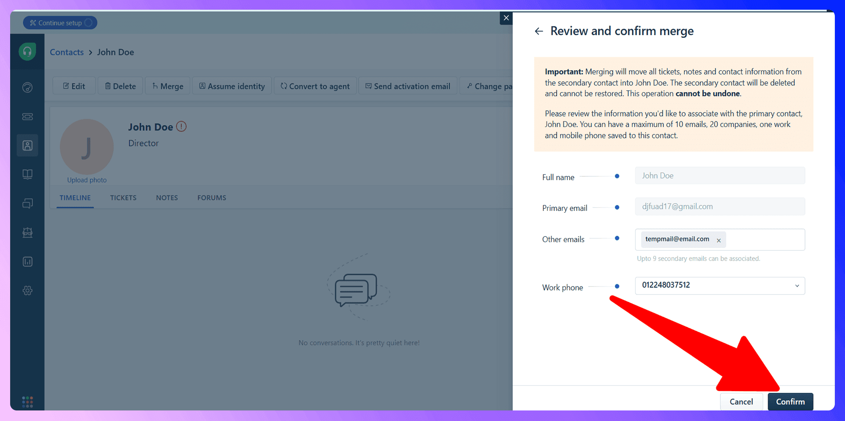
Task: Click the warning icon beside John Doe
Action: (x=181, y=127)
